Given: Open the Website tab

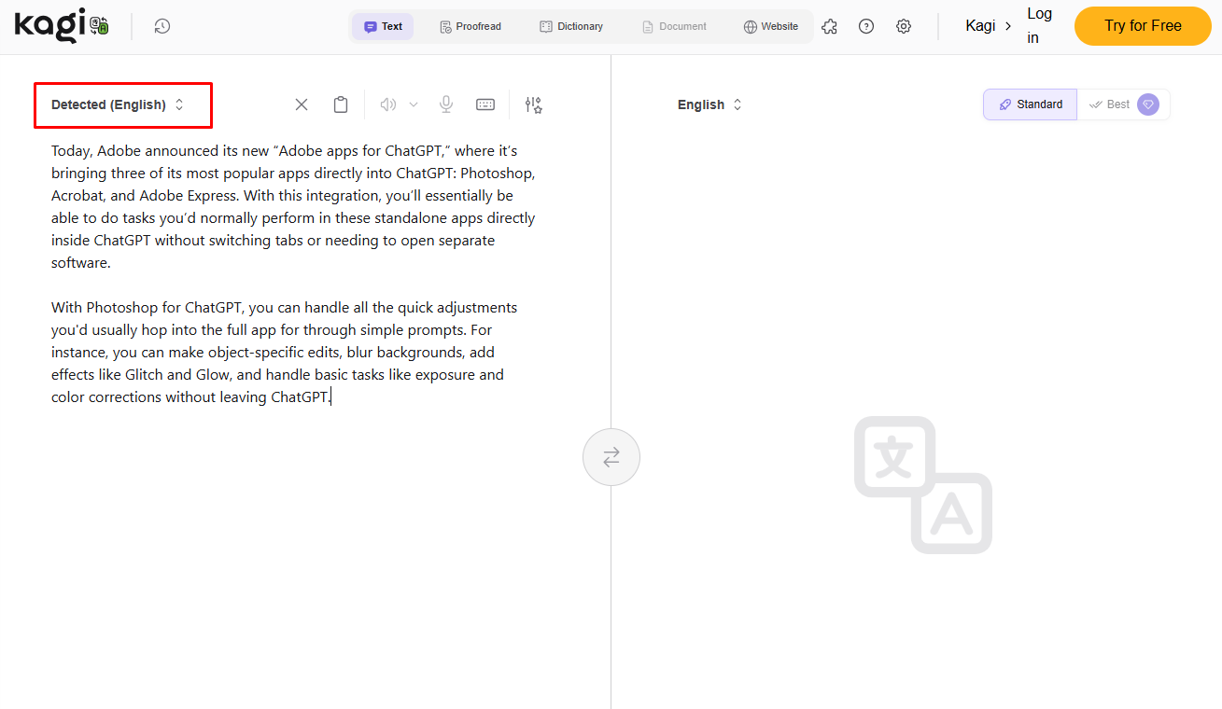Looking at the screenshot, I should coord(771,26).
